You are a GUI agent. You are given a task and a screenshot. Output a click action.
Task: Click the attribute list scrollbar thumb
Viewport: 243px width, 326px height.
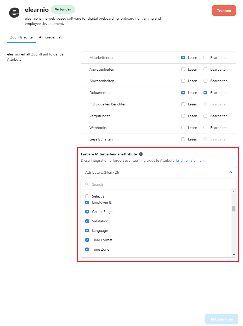click(234, 209)
